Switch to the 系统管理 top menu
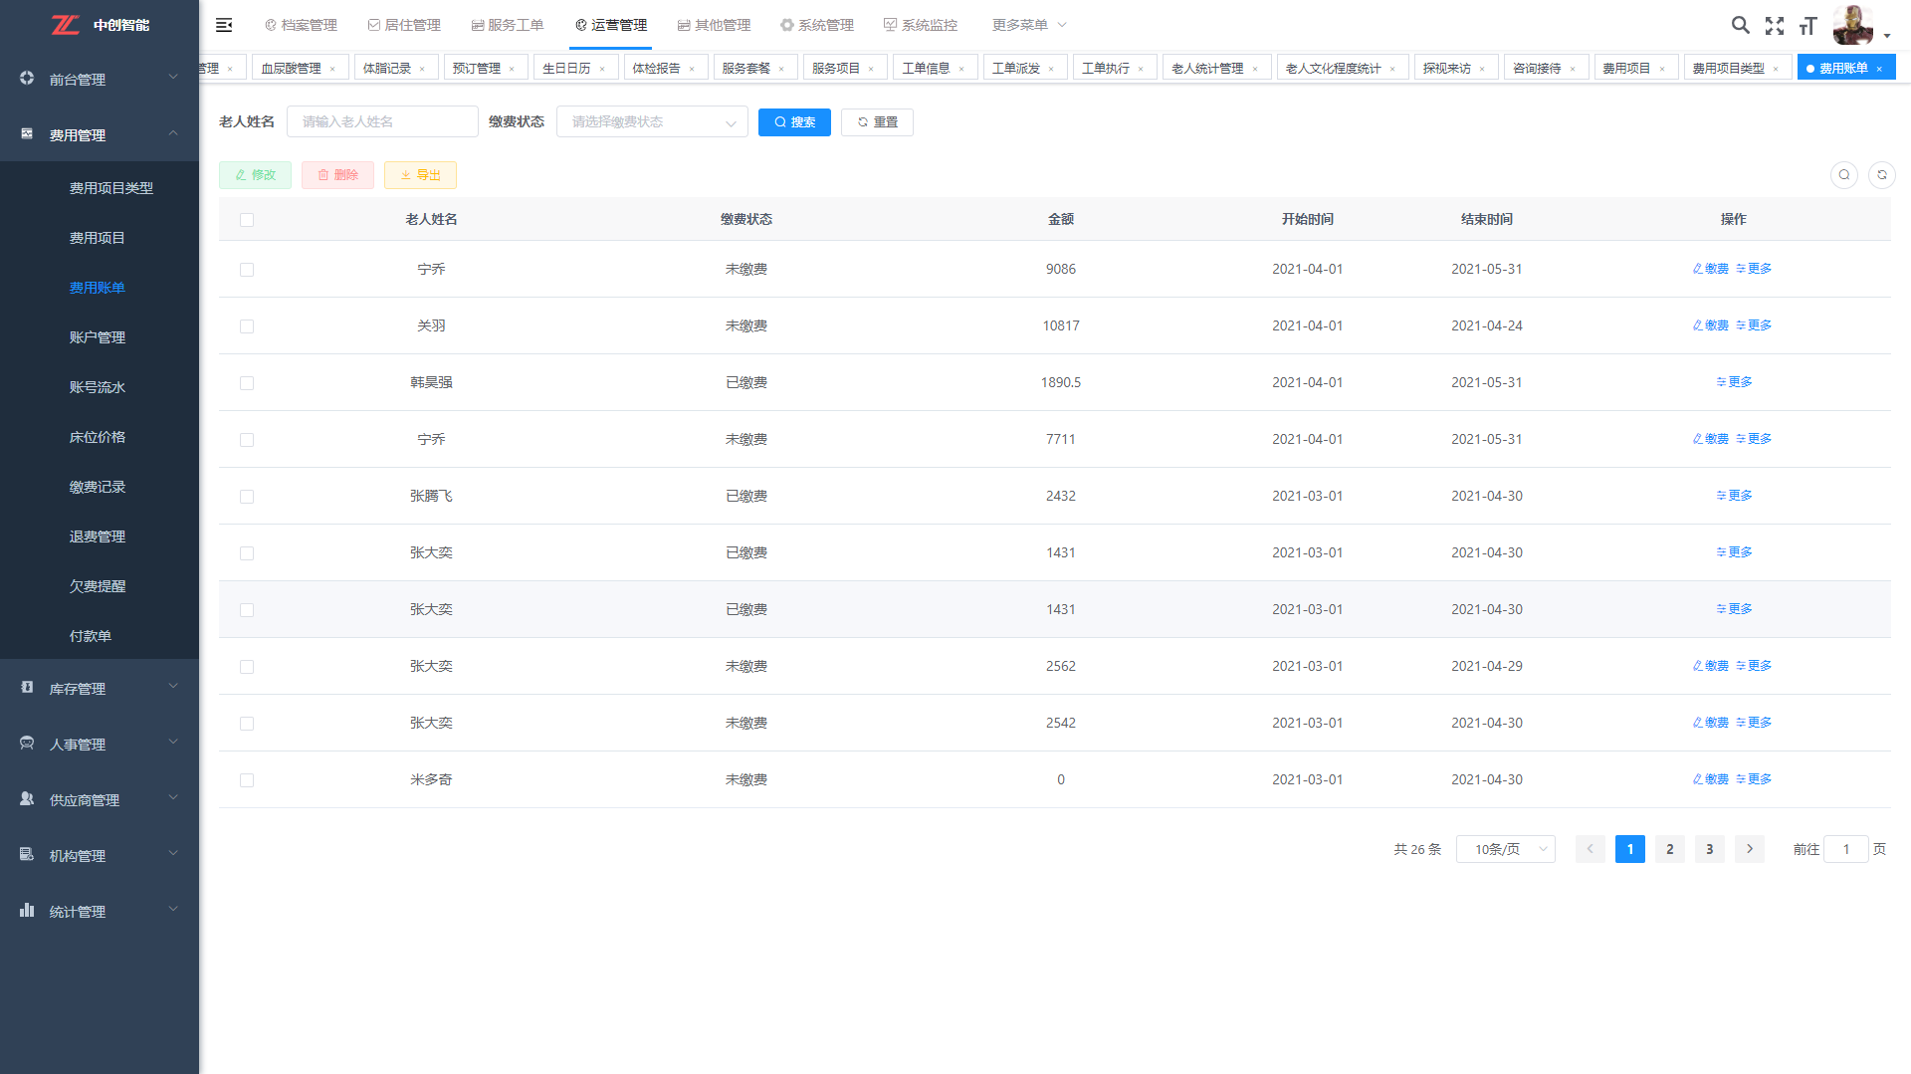Screen dimensions: 1911x1074 click(817, 25)
